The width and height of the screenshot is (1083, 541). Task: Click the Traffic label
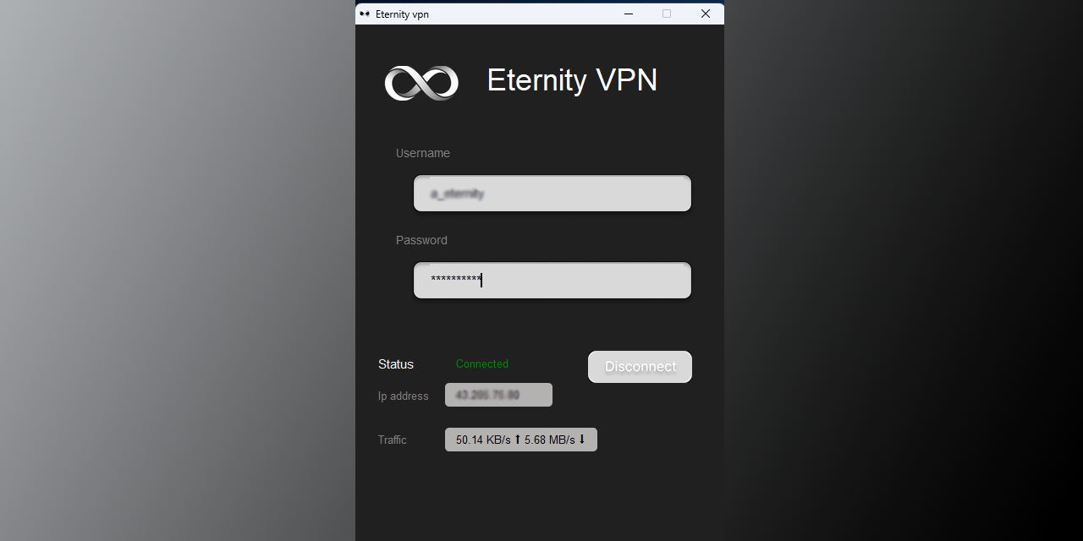pos(392,440)
